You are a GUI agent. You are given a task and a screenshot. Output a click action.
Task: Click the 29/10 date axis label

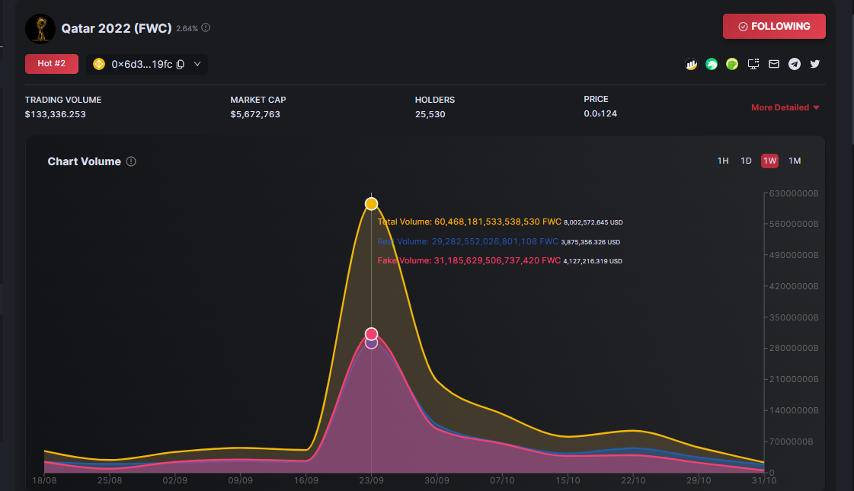coord(699,480)
